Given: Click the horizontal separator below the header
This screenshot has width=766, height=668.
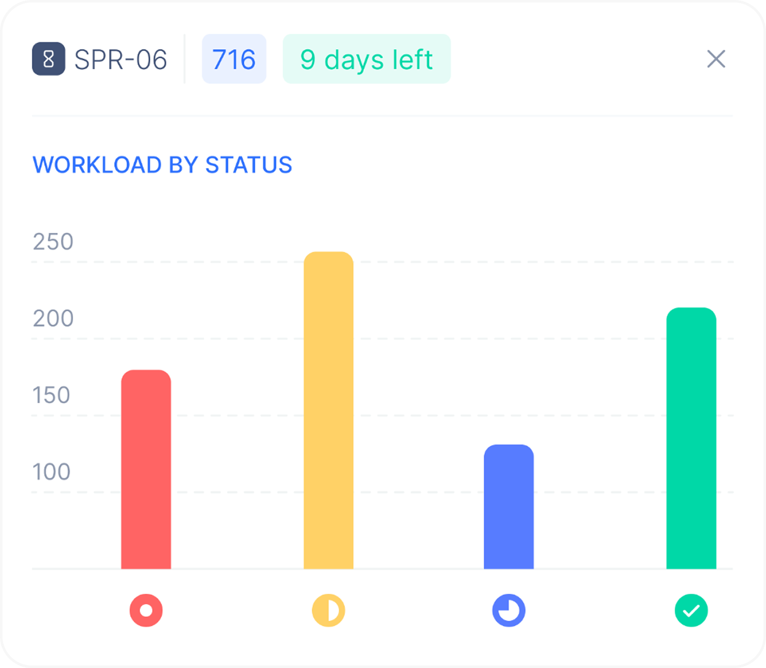Looking at the screenshot, I should pos(382,115).
